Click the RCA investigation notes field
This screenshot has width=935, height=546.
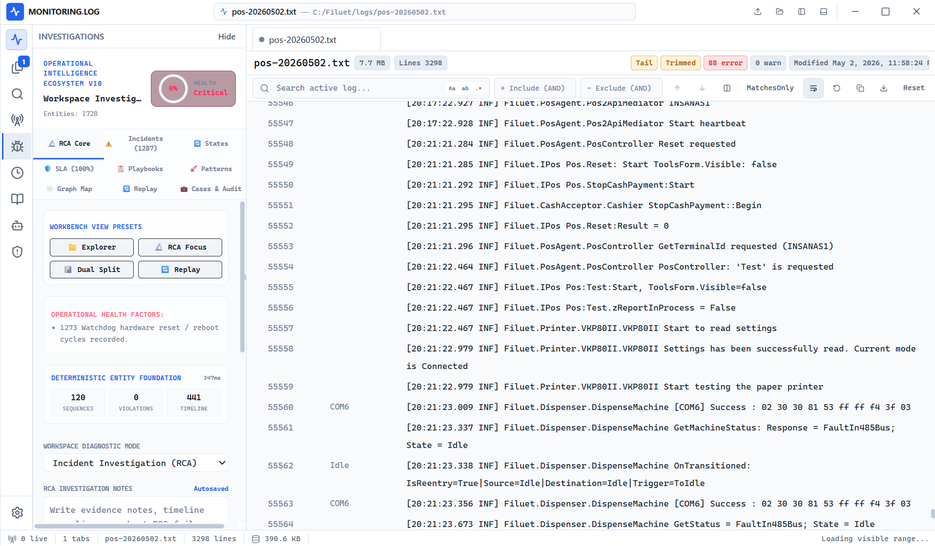click(x=136, y=510)
